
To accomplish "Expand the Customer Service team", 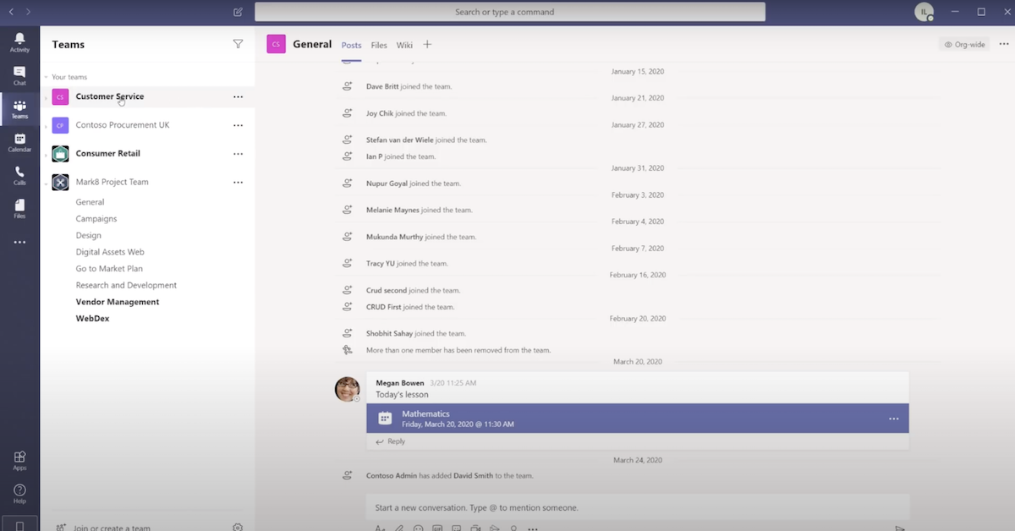I will click(46, 97).
